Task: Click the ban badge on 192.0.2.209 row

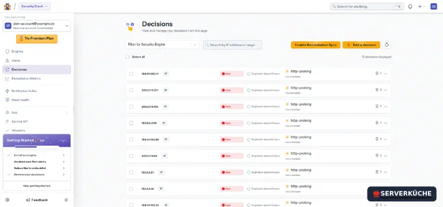Action: click(232, 123)
